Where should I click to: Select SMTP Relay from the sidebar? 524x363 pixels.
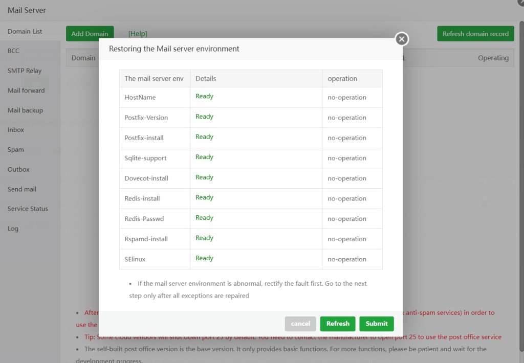[x=25, y=71]
